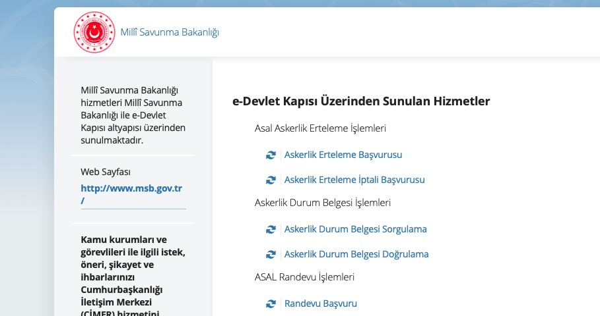
Task: Open Askerlik Durum Belgesi Doğrulama link
Action: [356, 254]
